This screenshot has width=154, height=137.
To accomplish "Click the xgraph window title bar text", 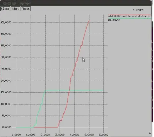I will pyautogui.click(x=25, y=3).
